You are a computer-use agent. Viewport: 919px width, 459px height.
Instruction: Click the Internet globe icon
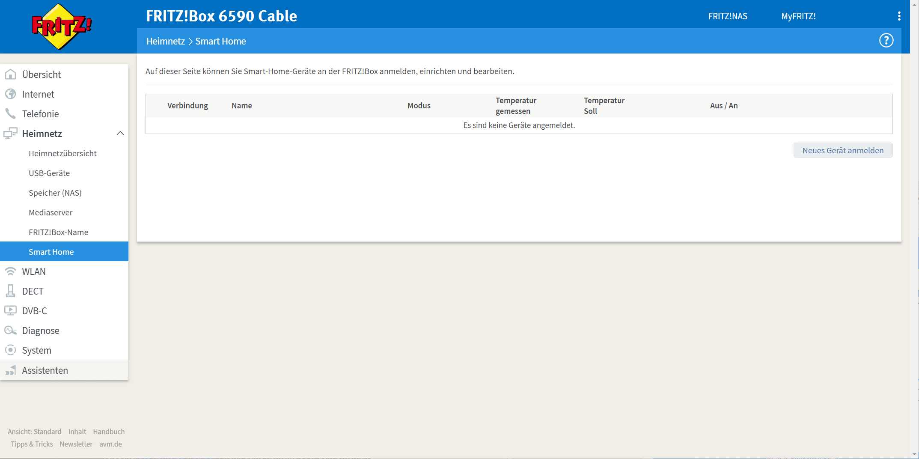10,94
